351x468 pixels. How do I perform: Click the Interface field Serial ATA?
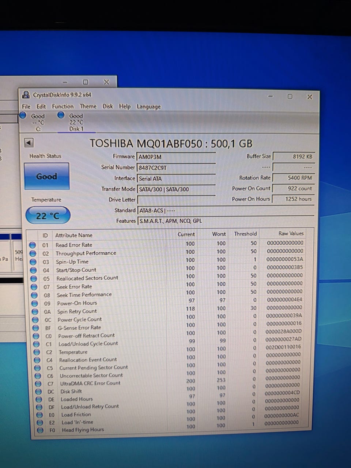(x=176, y=178)
